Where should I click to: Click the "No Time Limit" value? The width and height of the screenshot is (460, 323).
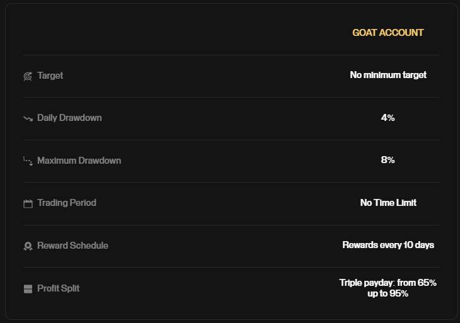pos(388,203)
